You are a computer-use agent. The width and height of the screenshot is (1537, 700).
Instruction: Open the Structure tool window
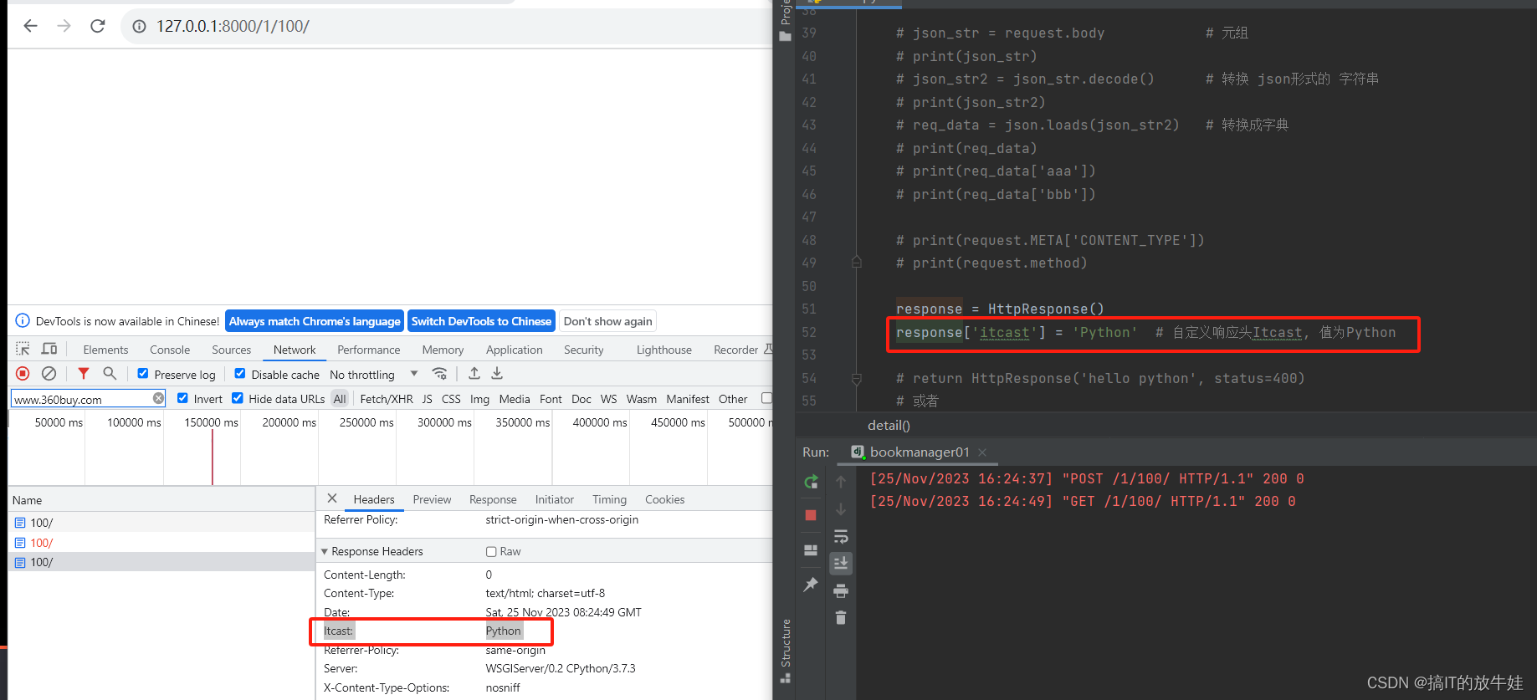(x=786, y=651)
